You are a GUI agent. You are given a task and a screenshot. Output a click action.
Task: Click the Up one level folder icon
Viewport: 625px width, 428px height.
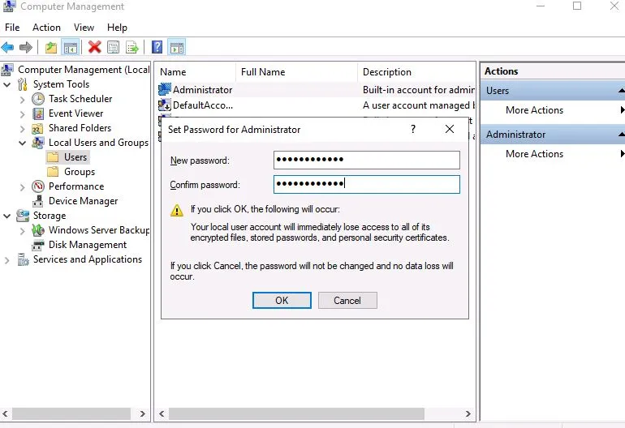pyautogui.click(x=50, y=47)
